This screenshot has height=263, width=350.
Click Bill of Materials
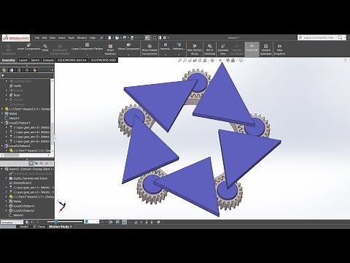click(209, 50)
